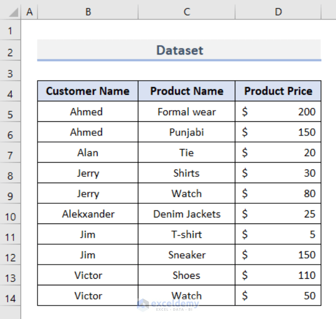
Task: Select the Alan cell
Action: 88,152
